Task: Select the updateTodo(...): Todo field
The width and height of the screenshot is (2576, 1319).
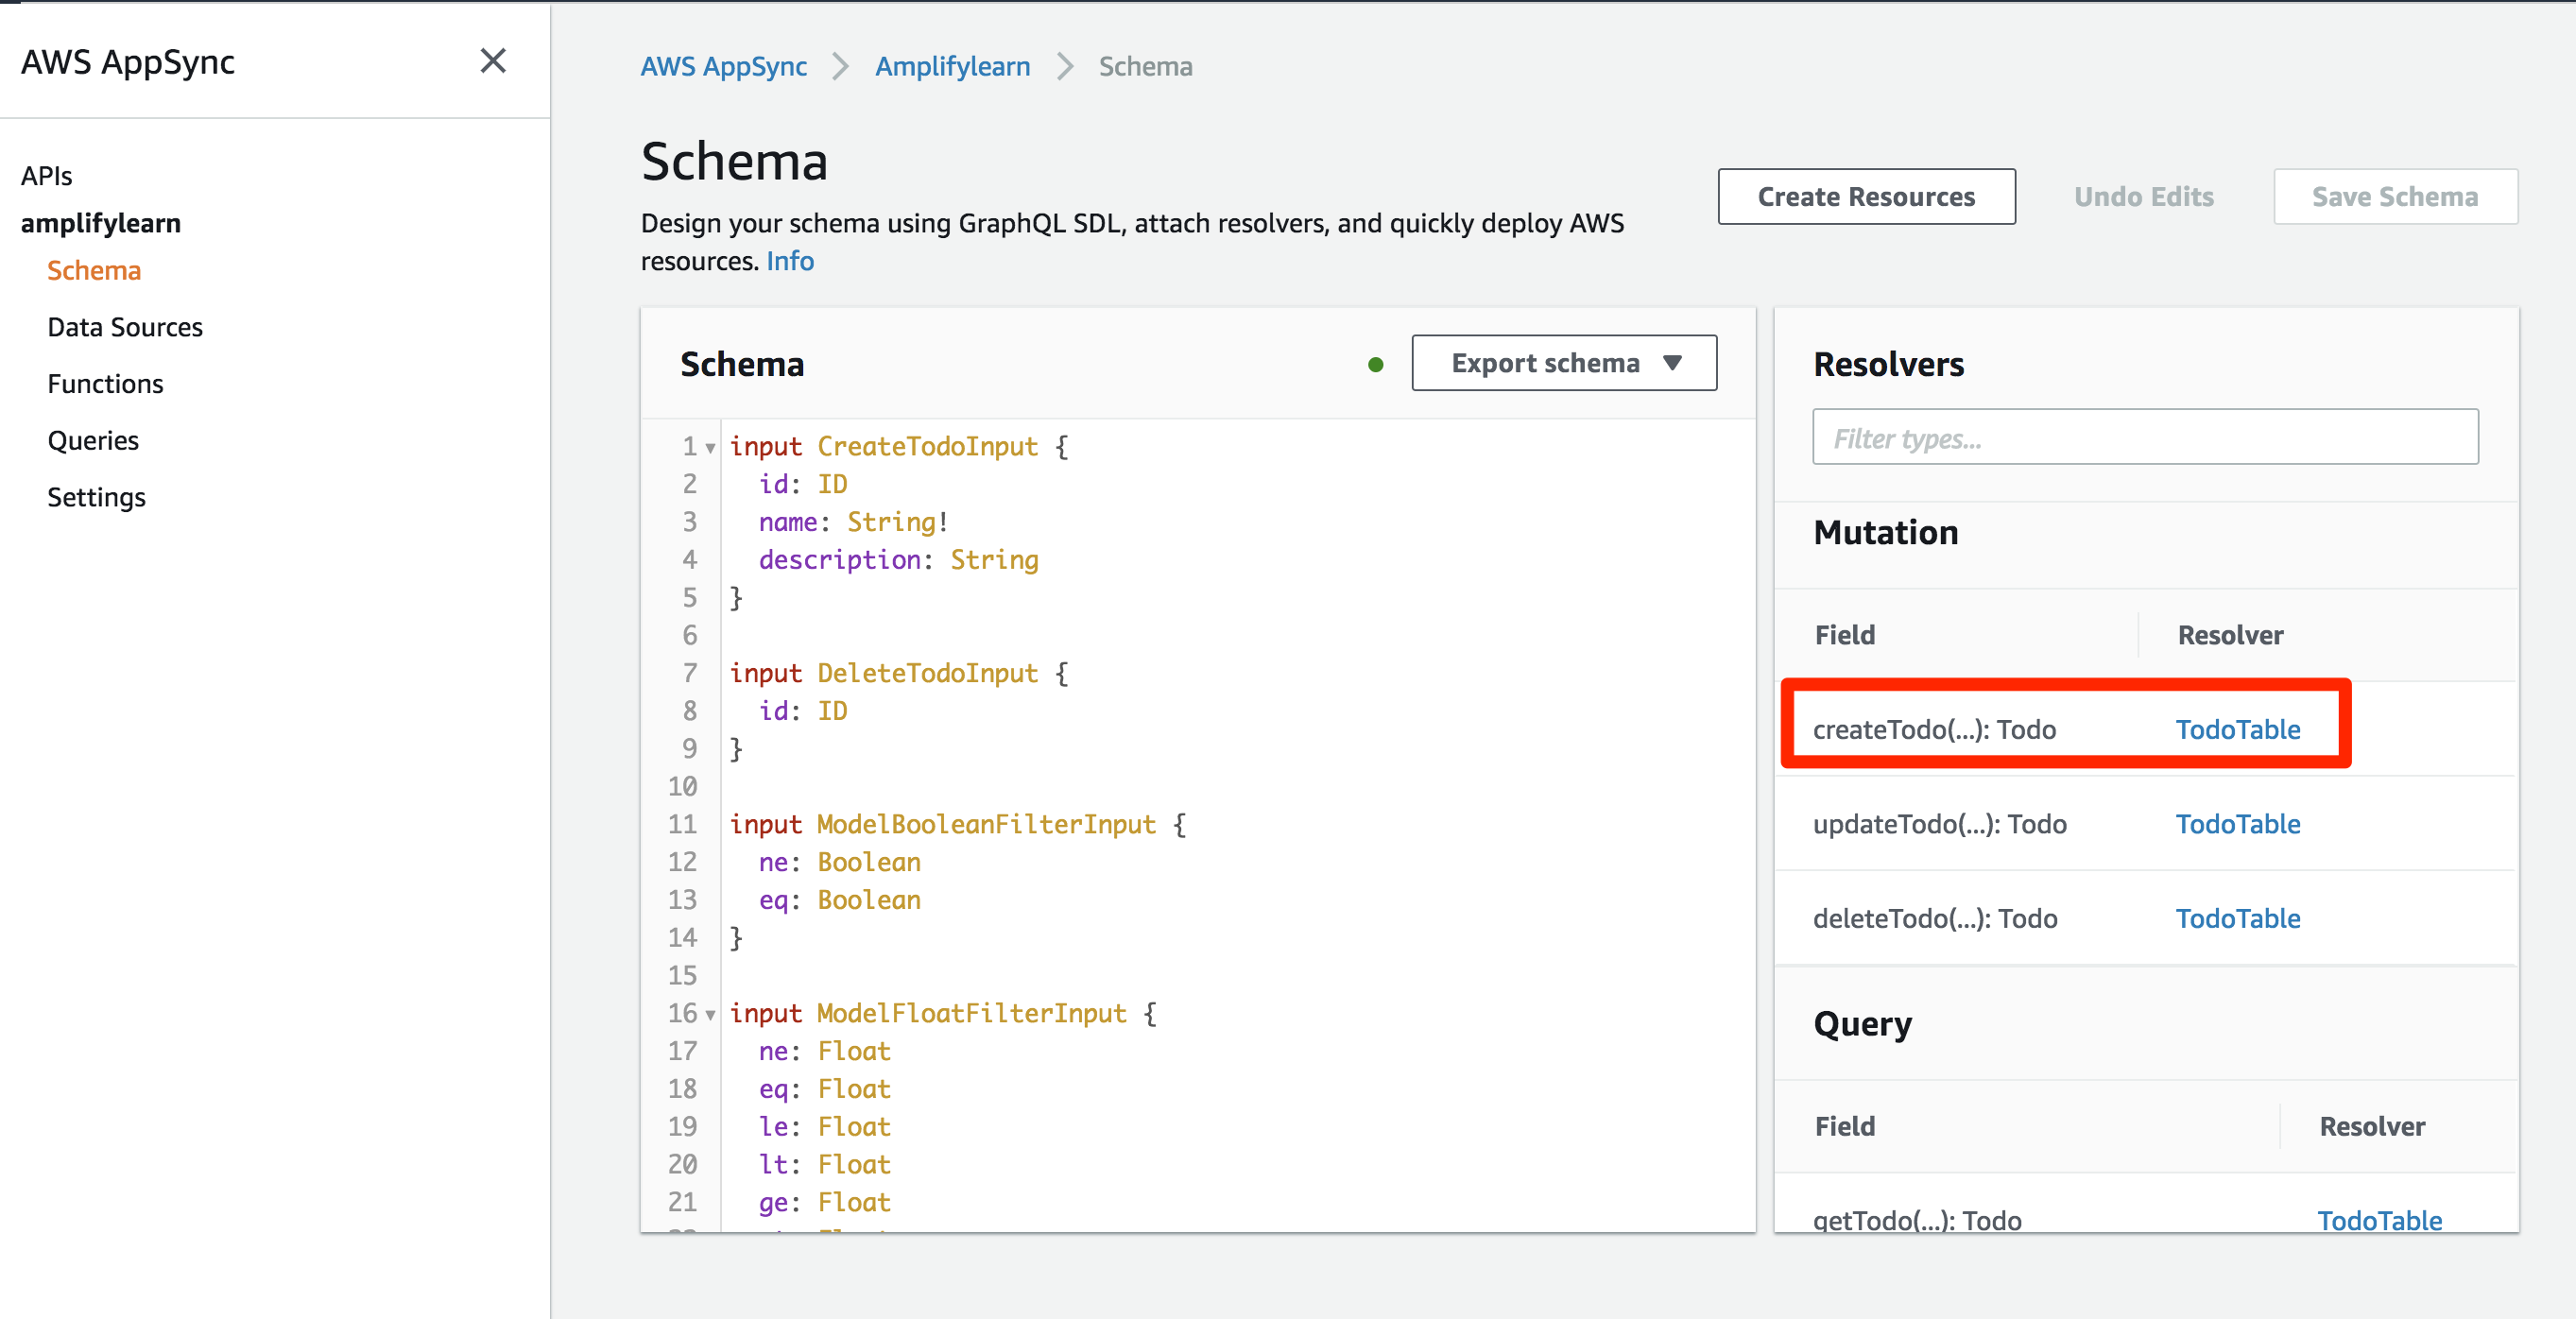Action: tap(1939, 823)
